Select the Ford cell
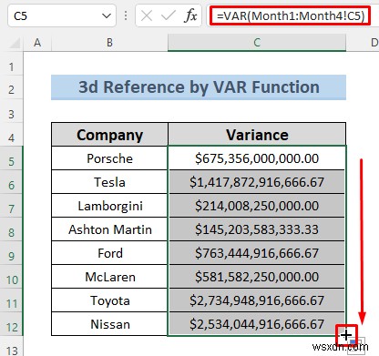This screenshot has height=356, width=379. pyautogui.click(x=109, y=253)
